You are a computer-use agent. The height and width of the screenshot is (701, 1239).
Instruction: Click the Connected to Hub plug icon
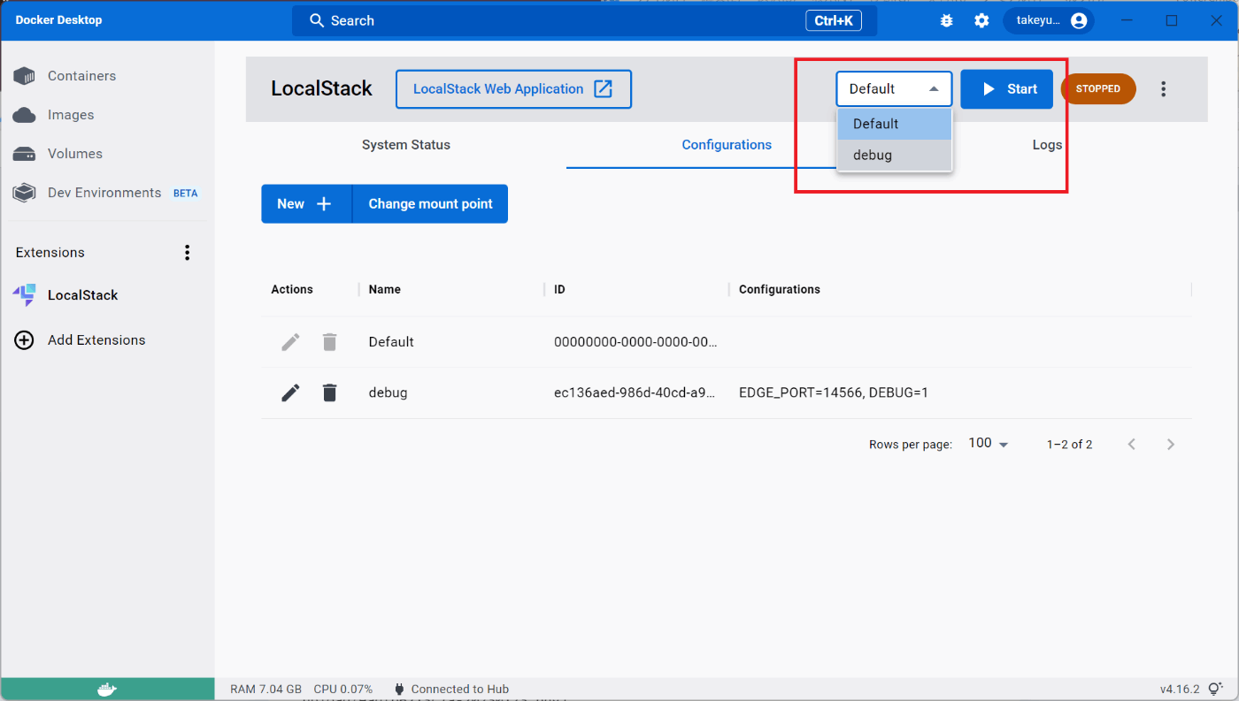point(399,689)
